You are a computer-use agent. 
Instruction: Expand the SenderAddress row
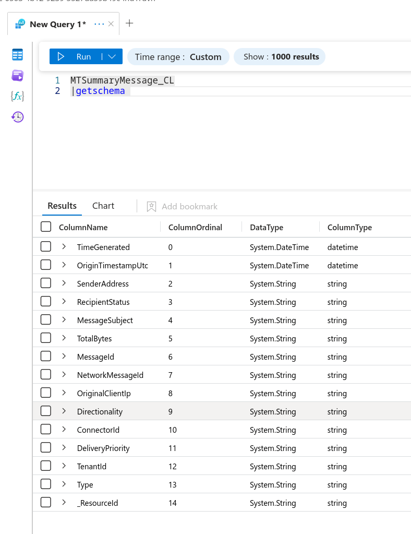(x=64, y=283)
